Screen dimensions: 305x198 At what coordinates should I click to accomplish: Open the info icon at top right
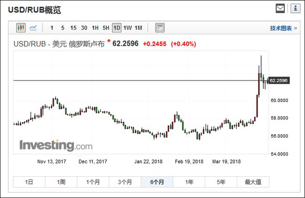coord(295,8)
